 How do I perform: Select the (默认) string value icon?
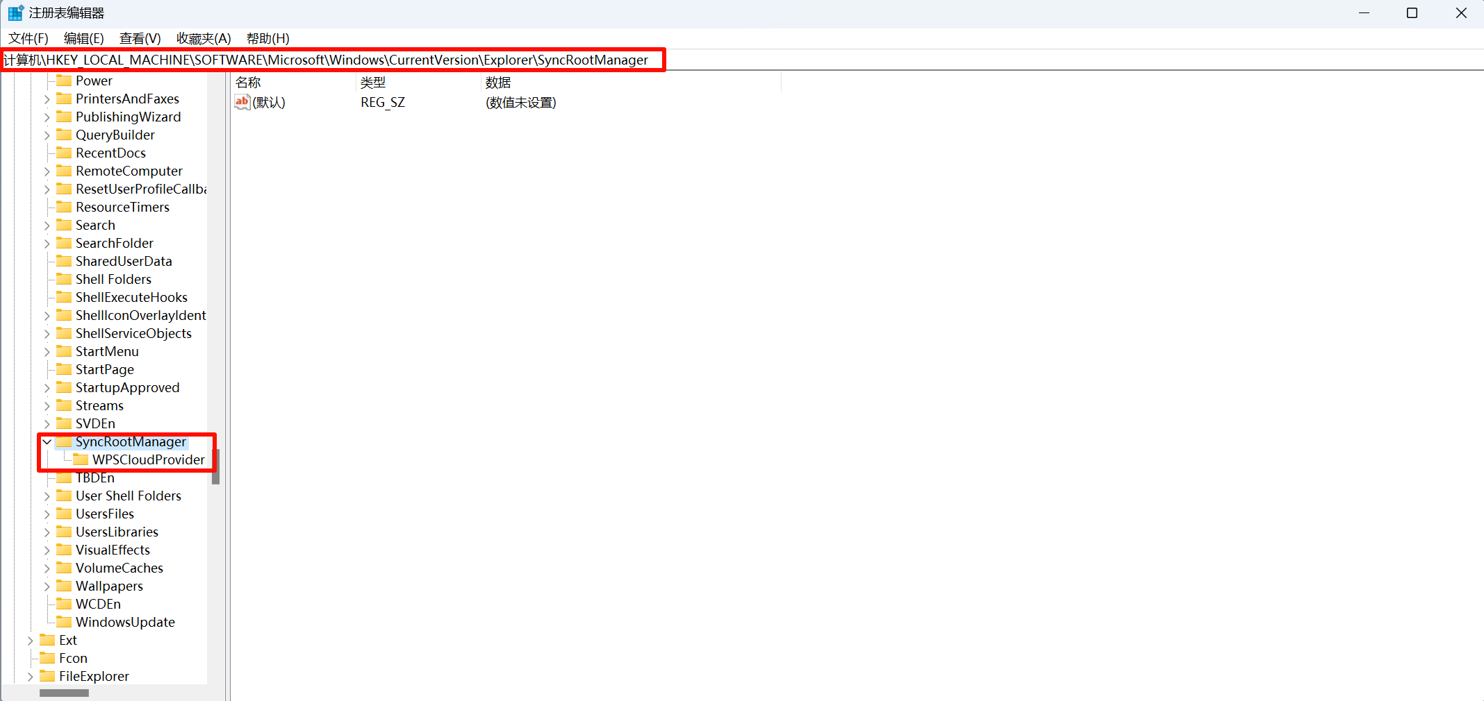tap(242, 102)
